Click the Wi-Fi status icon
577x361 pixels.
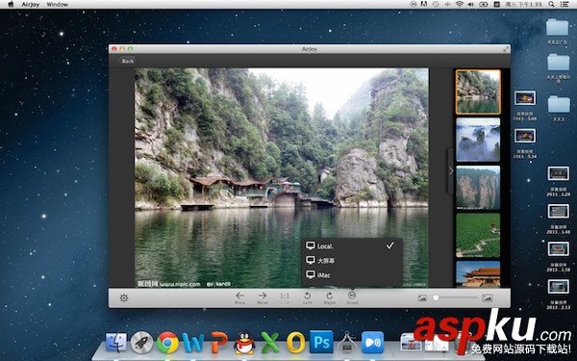pos(460,4)
